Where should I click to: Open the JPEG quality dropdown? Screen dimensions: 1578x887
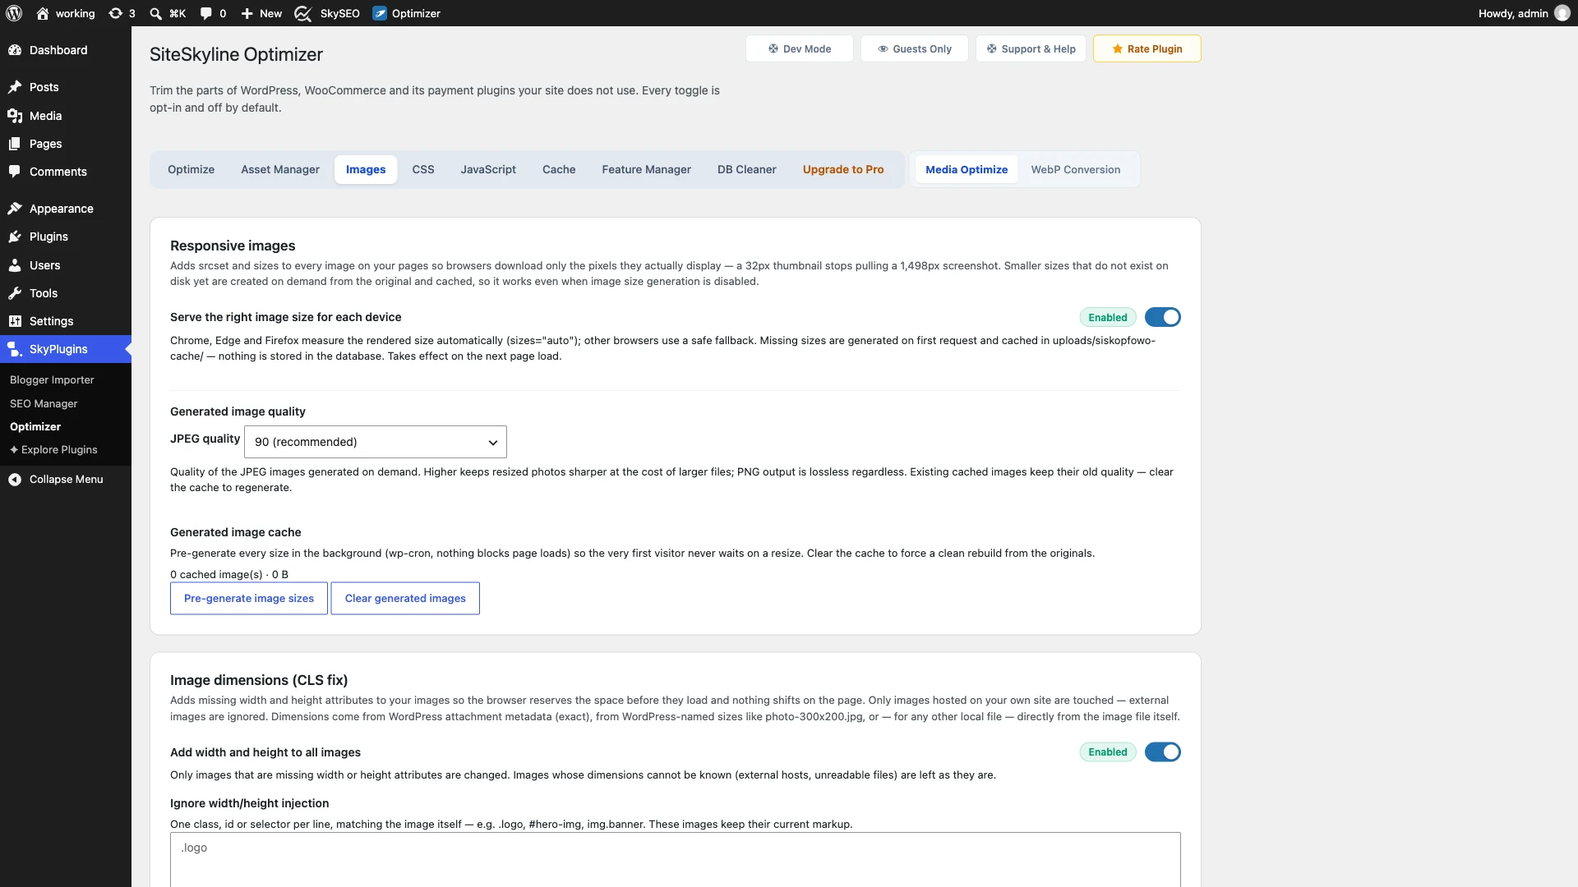[376, 442]
